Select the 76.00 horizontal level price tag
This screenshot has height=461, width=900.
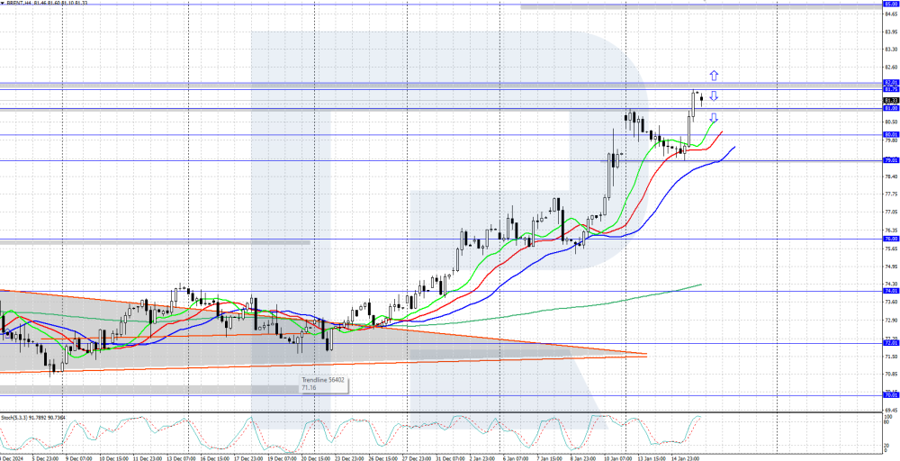[890, 240]
